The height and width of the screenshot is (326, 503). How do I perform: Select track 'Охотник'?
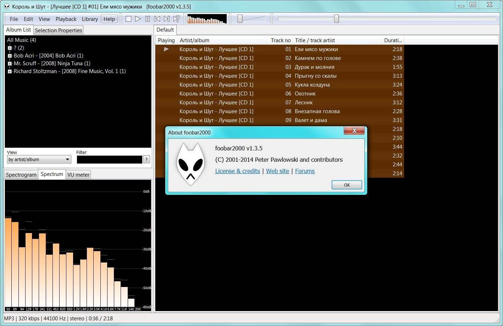(x=280, y=94)
